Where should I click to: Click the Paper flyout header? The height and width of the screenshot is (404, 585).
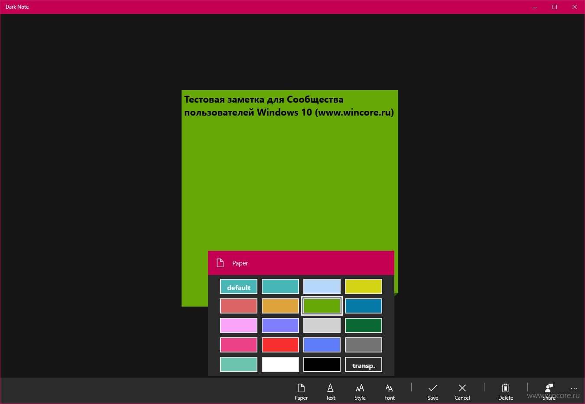pos(301,263)
